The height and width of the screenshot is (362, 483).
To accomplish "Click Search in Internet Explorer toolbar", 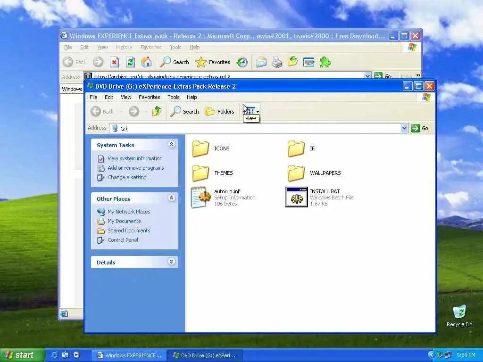I will point(175,62).
